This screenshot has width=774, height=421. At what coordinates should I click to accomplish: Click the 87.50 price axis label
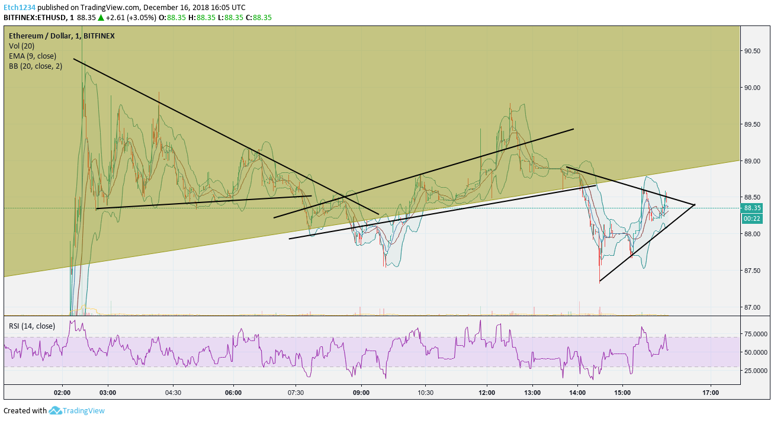tap(752, 271)
